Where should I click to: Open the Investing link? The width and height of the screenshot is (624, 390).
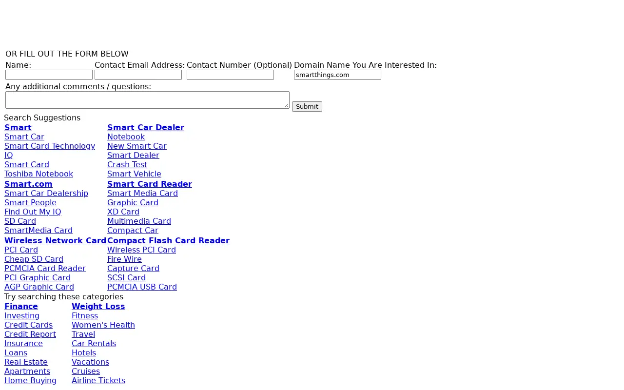[x=22, y=316]
